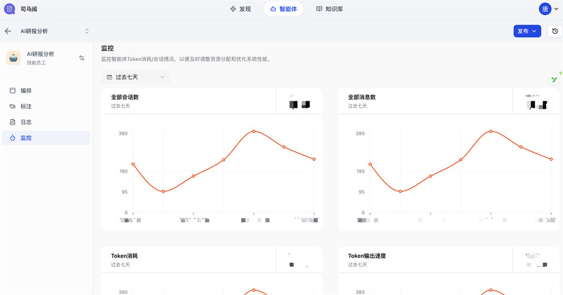Click the lowest point on 全部消息数 chart

(401, 191)
